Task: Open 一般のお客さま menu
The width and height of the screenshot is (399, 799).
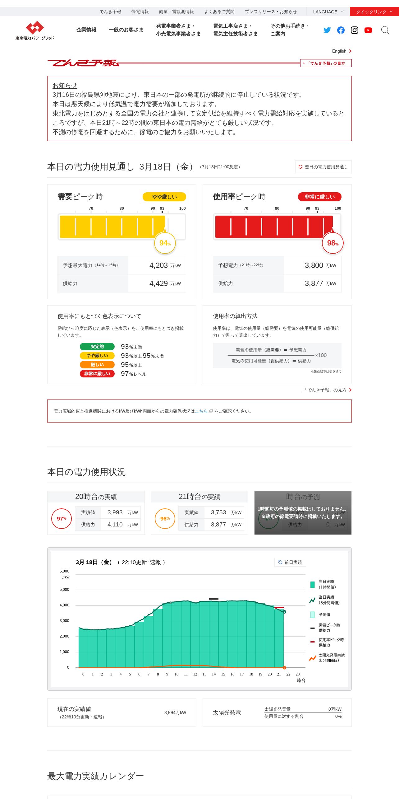Action: pos(126,30)
